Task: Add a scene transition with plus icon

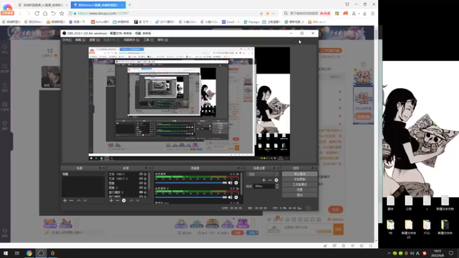Action: click(264, 180)
